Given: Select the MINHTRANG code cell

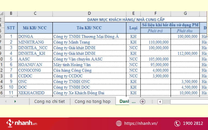Looking at the screenshot, I should coord(35,42).
